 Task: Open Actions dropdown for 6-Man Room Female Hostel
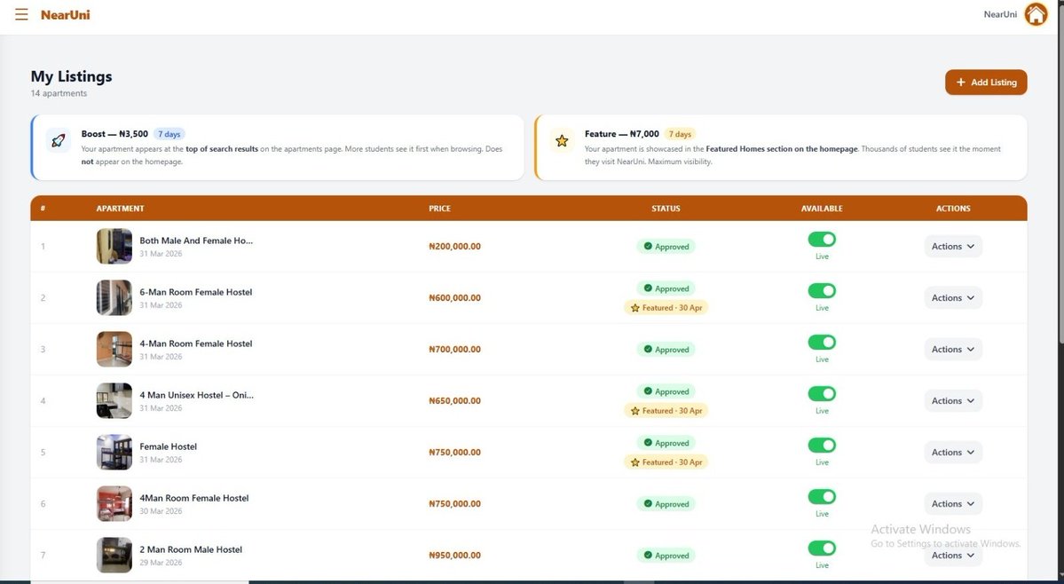tap(953, 297)
